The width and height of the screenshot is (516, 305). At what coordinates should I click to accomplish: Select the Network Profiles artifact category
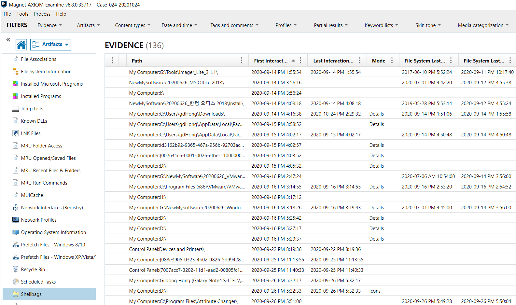coord(49,220)
